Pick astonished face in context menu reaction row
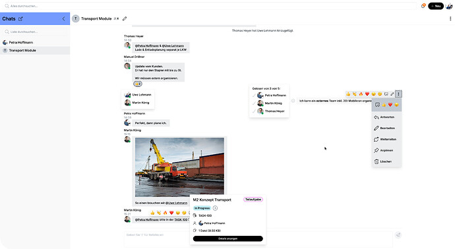This screenshot has height=249, width=455. tap(397, 105)
